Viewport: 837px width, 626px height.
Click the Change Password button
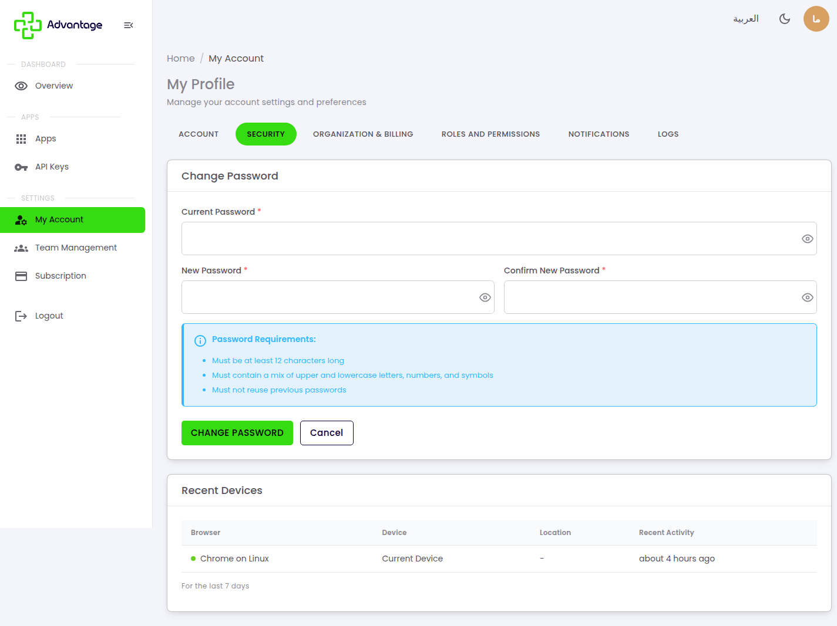pyautogui.click(x=237, y=433)
